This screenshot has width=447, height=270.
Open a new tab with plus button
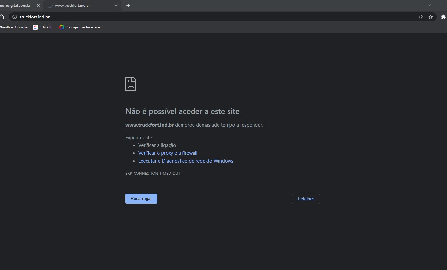tap(128, 6)
